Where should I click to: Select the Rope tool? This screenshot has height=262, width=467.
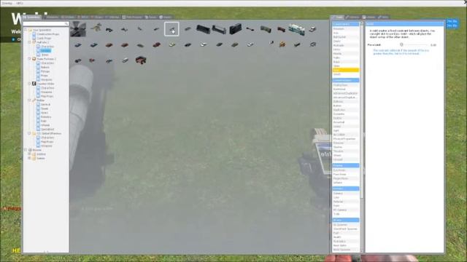click(345, 62)
